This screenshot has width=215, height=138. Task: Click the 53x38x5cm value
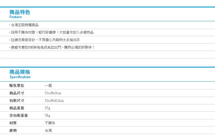click(53, 93)
